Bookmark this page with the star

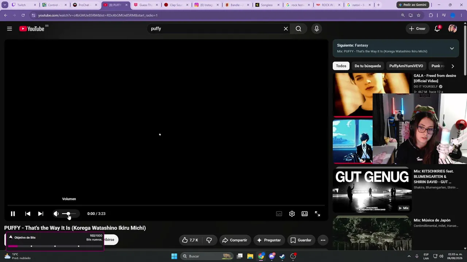coord(418,15)
